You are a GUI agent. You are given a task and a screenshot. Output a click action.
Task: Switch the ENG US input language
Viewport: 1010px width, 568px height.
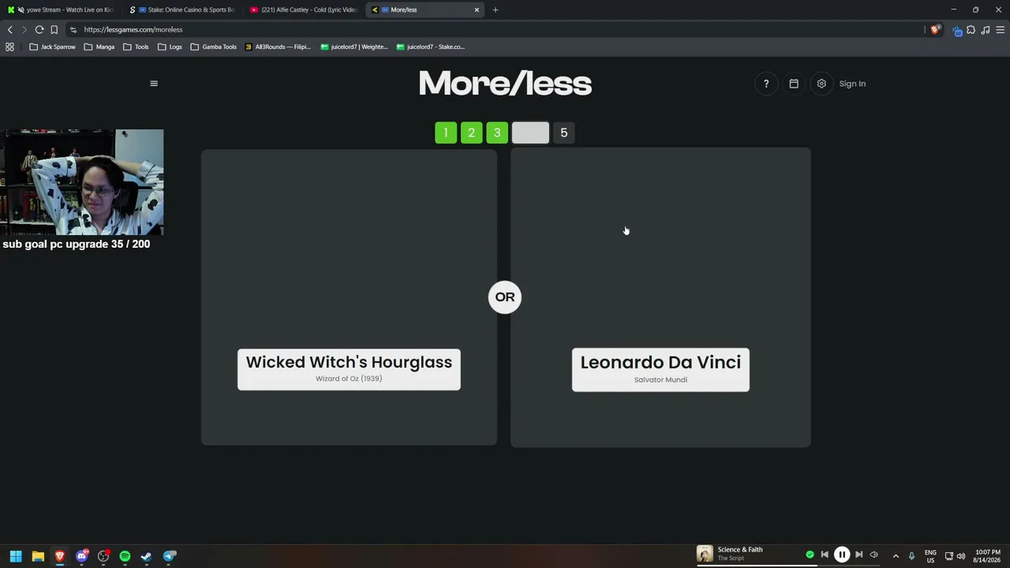click(930, 556)
